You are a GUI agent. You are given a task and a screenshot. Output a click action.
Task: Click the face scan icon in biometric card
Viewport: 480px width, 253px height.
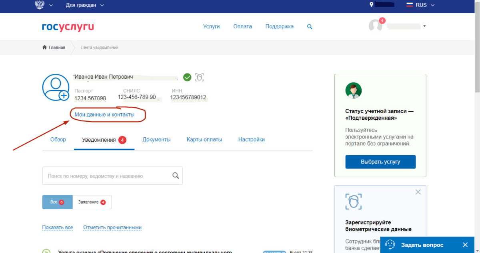pyautogui.click(x=353, y=202)
